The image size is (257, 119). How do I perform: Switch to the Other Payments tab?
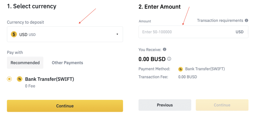pos(67,63)
